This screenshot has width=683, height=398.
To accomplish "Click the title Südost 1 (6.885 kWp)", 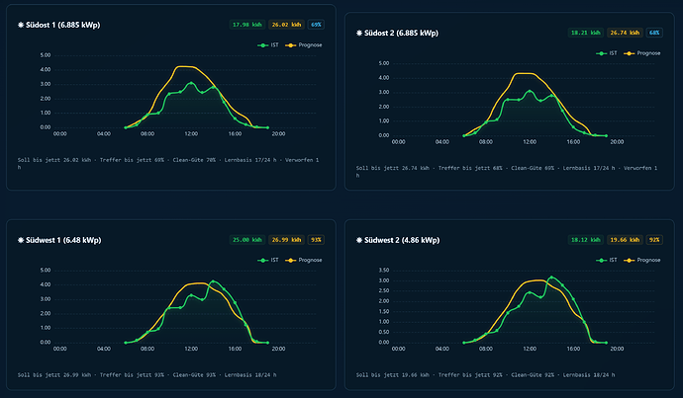I will click(62, 25).
